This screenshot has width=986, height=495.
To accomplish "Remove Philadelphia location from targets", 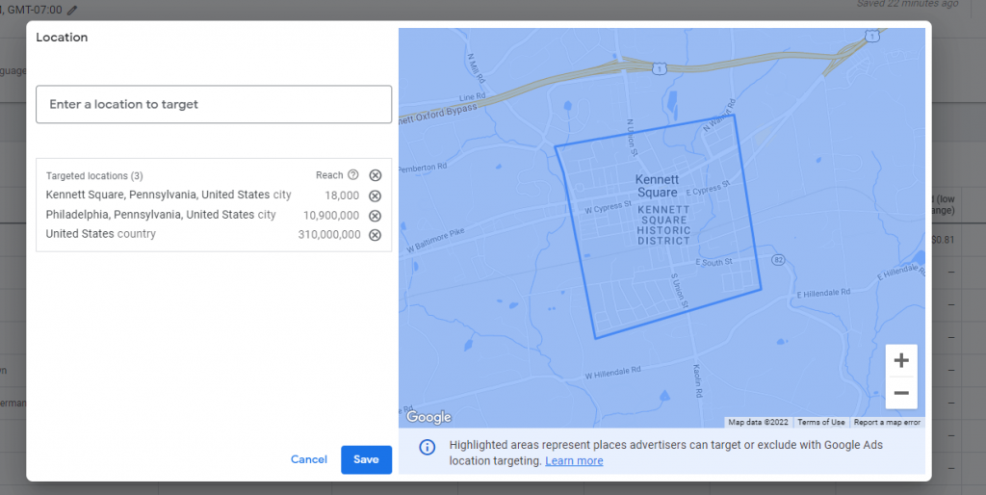I will [375, 216].
